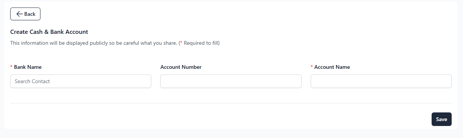Viewport: 463px width, 138px height.
Task: Click the divider line above Save
Action: [231, 103]
